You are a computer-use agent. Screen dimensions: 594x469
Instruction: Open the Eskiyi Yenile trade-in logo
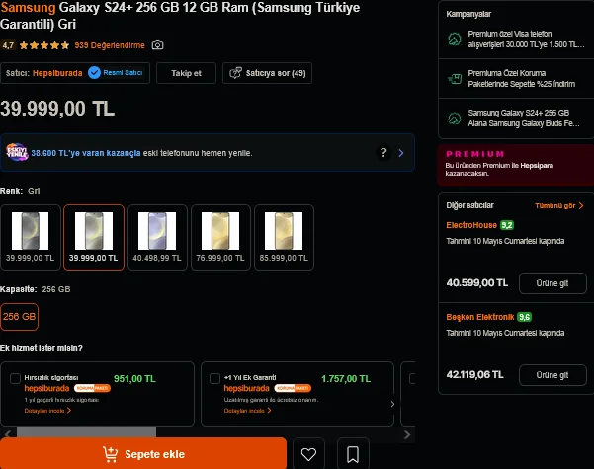coord(17,152)
